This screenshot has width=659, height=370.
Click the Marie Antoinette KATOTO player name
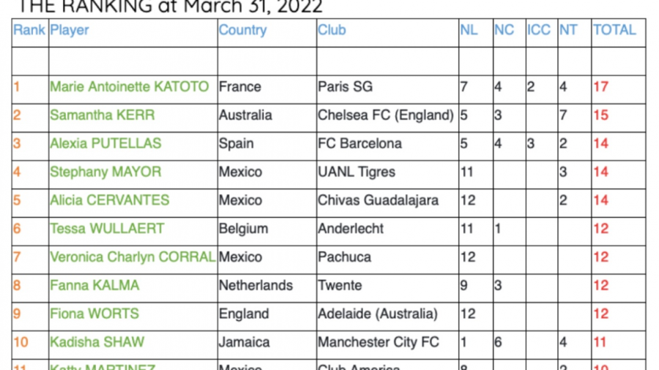tap(129, 86)
